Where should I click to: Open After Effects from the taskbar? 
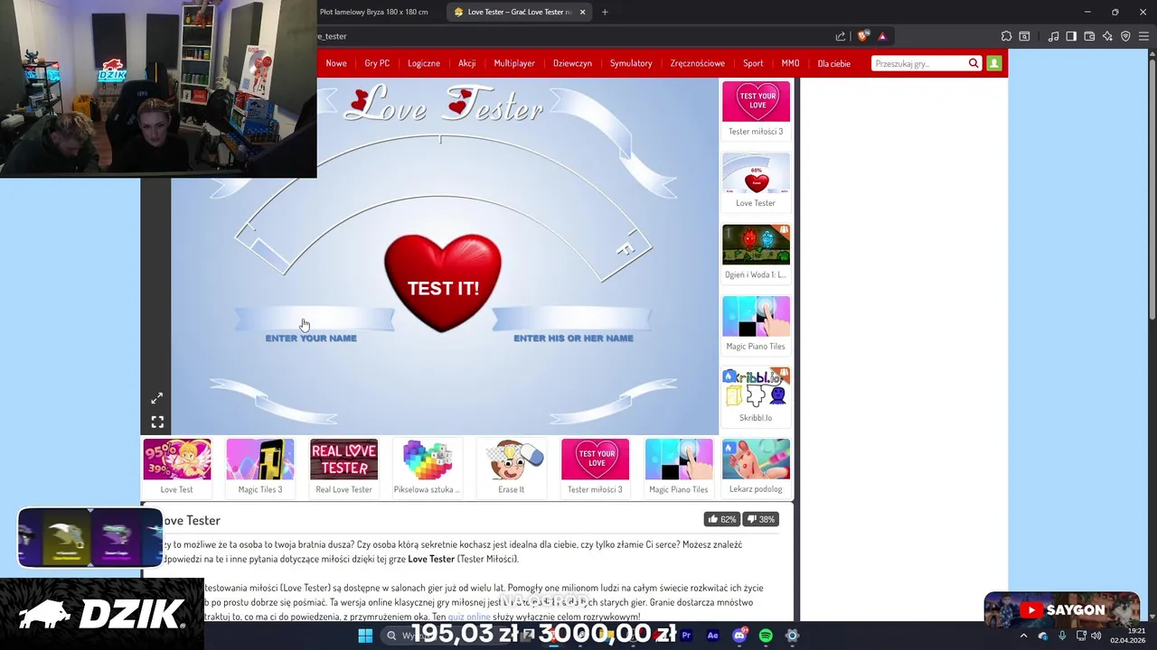point(713,636)
